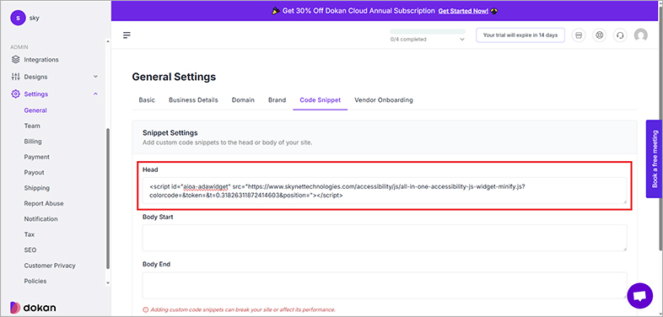Collapse the Settings submenu chevron
Screen dimensions: 663x317
[x=95, y=94]
